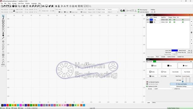This screenshot has height=109, width=193.
Task: Click the Padding value field
Action: point(152,12)
